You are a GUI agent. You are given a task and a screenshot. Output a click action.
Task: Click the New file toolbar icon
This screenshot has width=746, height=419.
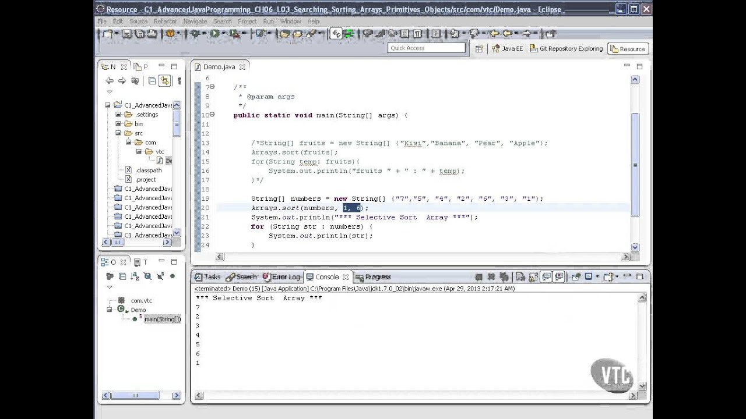point(107,34)
